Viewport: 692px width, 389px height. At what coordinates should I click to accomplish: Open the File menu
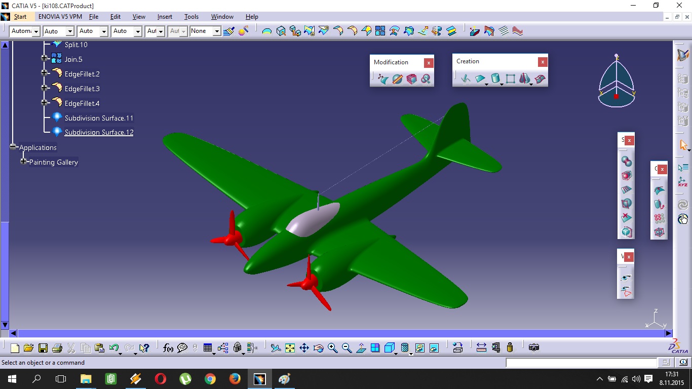[x=94, y=17]
